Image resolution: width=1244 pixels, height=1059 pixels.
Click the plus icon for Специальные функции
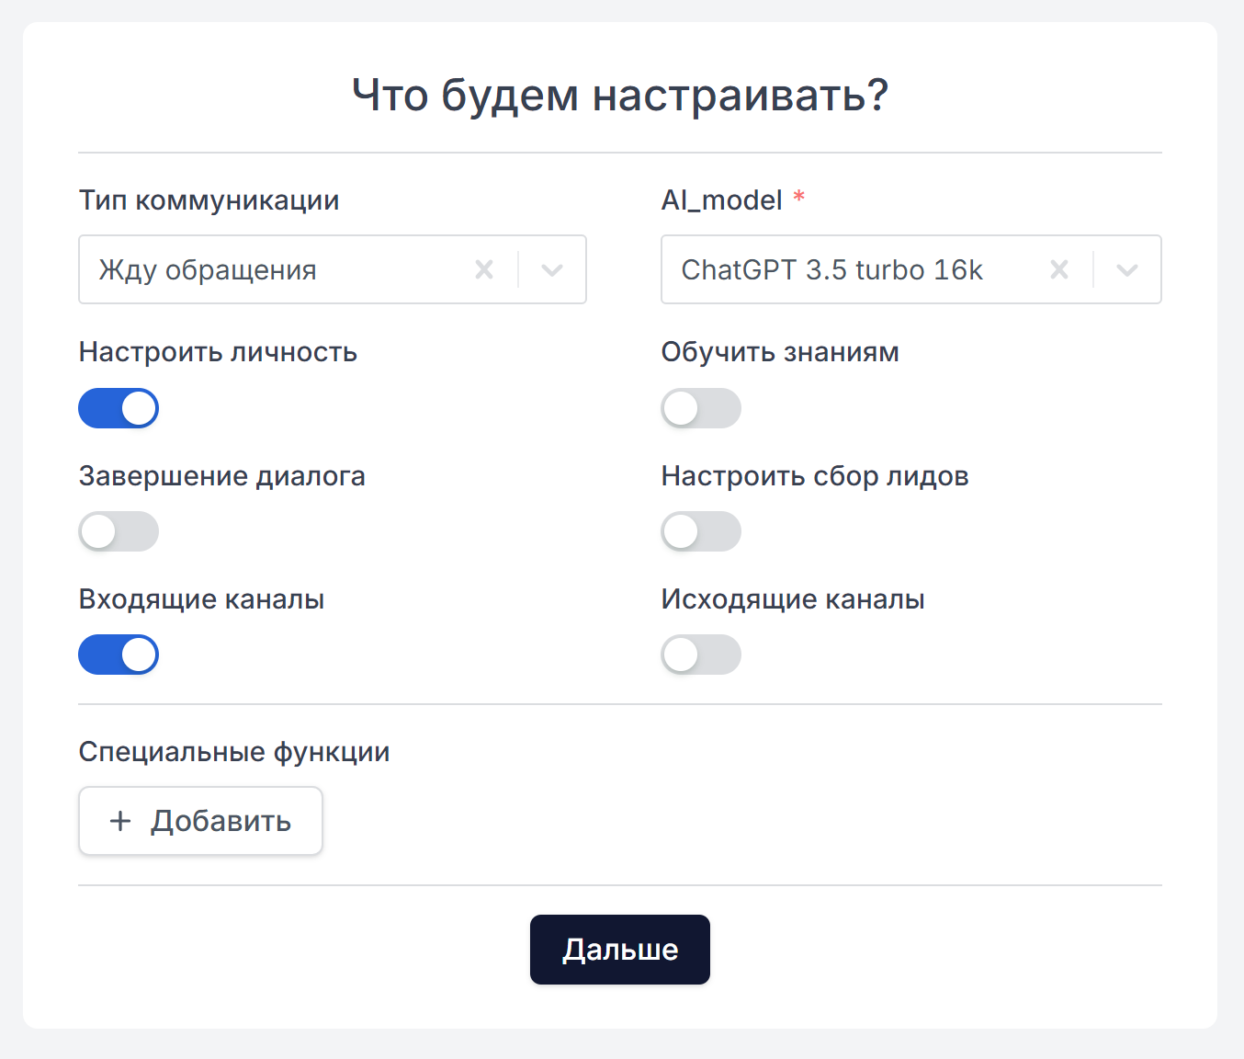(120, 821)
